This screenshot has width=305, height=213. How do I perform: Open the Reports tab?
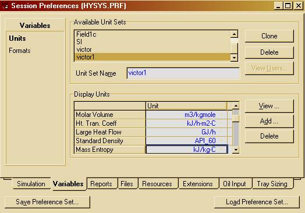(x=101, y=184)
